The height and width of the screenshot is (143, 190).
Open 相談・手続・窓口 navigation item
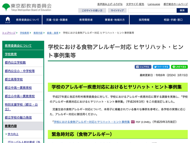[173, 20]
